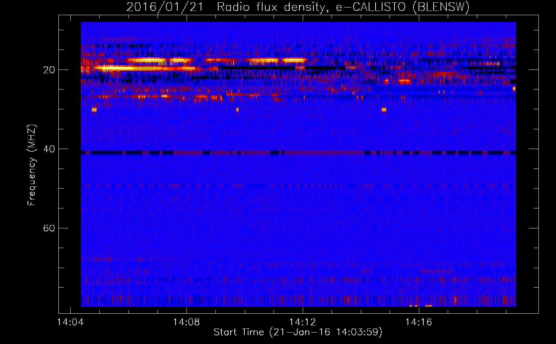Click the 14:04 time tick label
Screen dimensions: 556x344
click(70, 322)
